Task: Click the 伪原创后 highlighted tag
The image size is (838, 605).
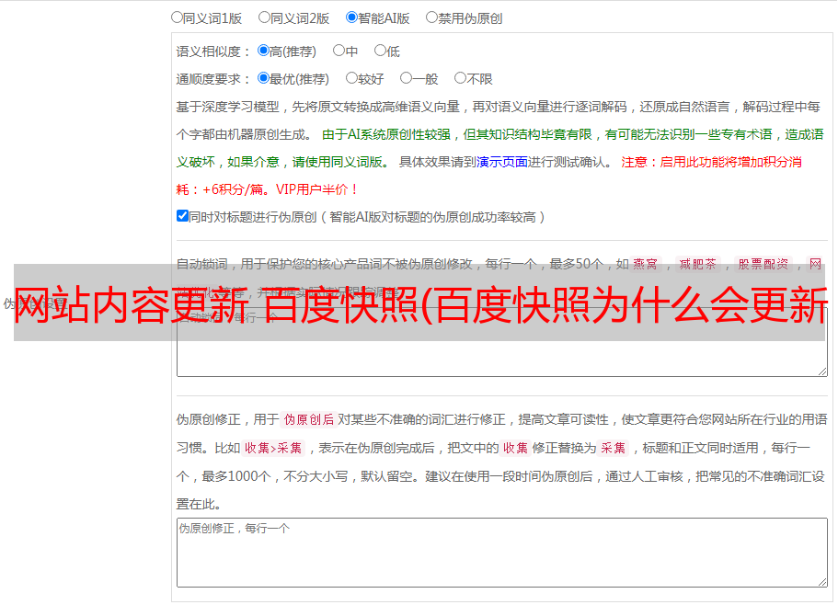Action: 309,419
